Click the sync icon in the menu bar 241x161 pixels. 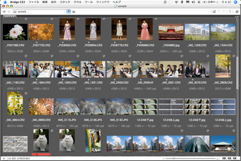(165, 2)
